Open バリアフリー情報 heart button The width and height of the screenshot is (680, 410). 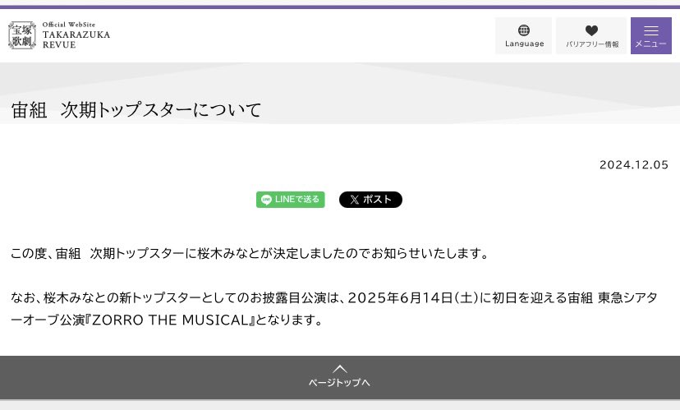coord(591,35)
